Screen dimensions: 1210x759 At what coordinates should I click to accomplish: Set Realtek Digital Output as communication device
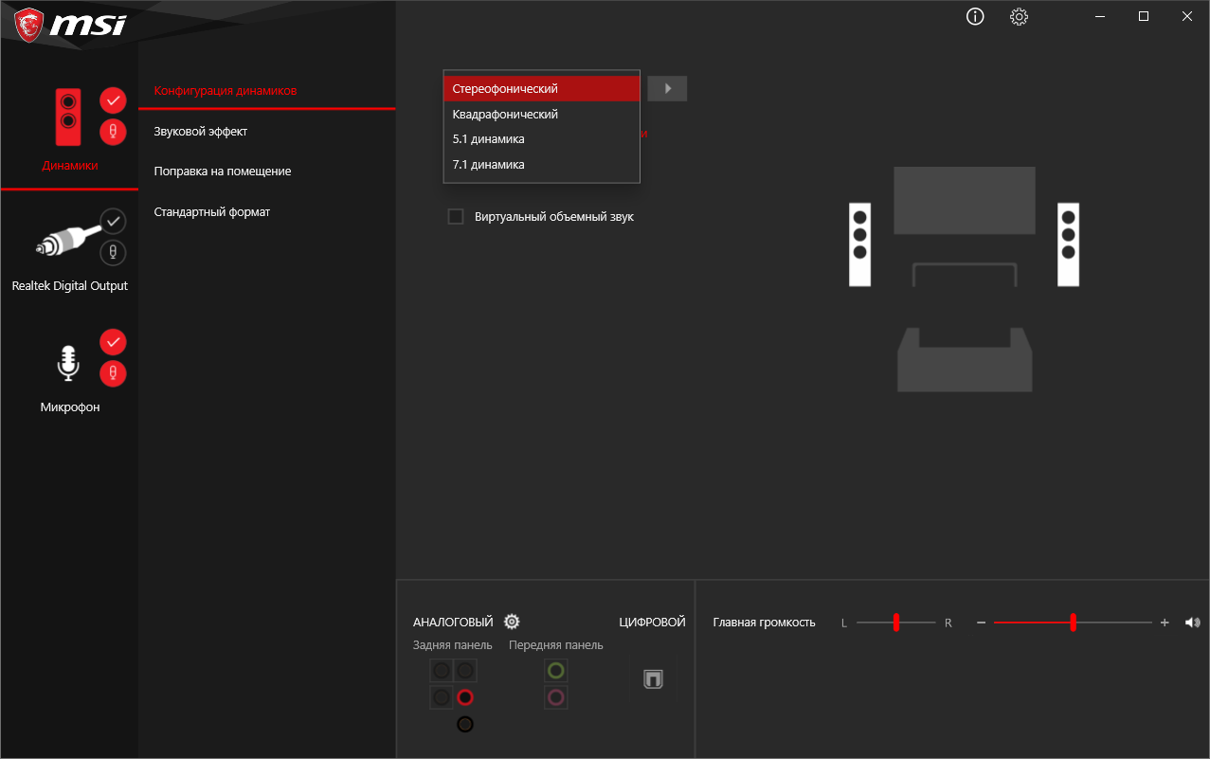113,253
